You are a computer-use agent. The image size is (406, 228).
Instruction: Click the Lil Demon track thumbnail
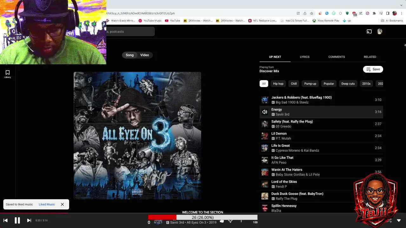265,136
